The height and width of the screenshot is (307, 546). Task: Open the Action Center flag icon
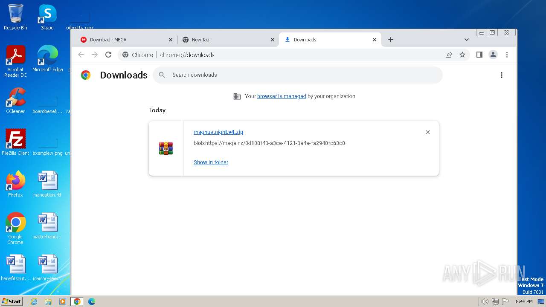point(505,301)
